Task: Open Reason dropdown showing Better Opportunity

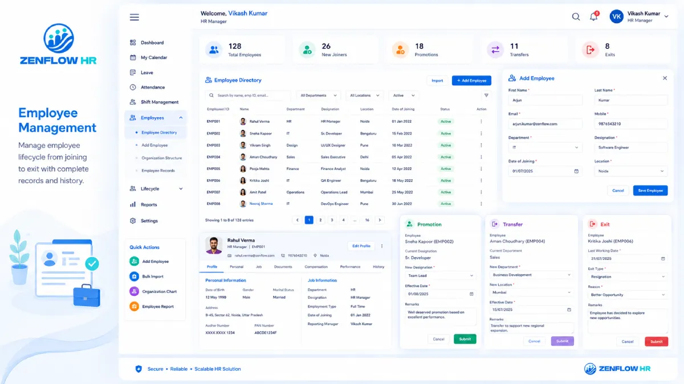Action: 628,295
